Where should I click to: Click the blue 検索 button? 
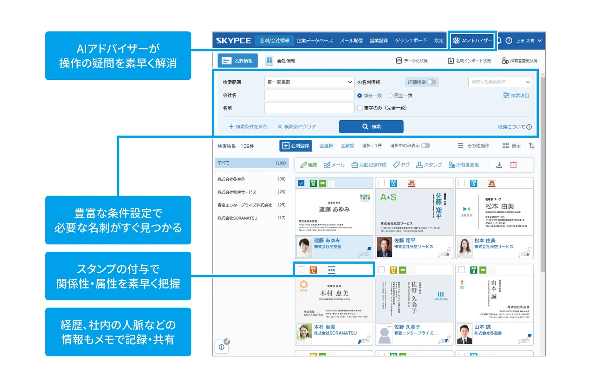[371, 127]
